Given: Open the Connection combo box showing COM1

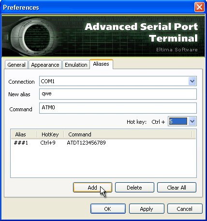Looking at the screenshot, I should coord(118,81).
